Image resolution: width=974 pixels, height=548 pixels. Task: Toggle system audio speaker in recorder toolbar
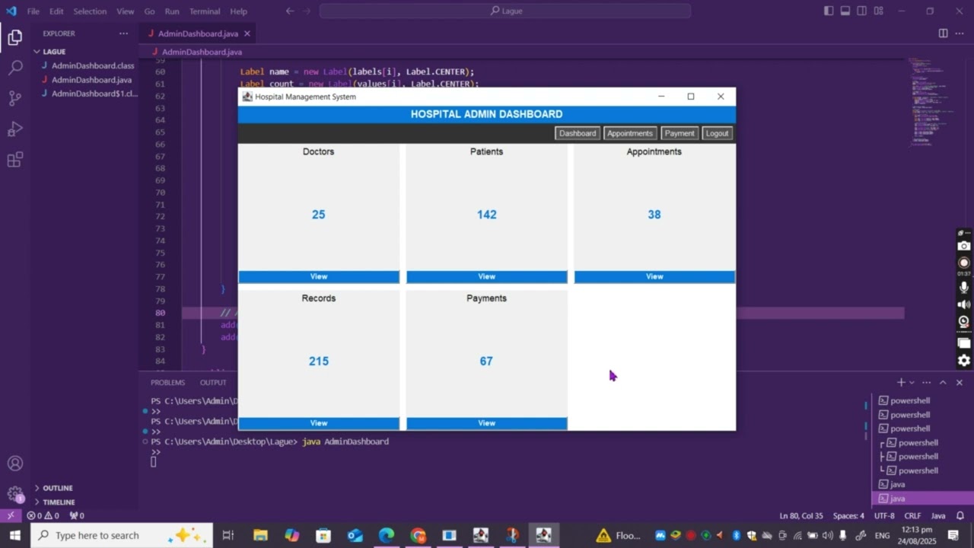pyautogui.click(x=964, y=304)
